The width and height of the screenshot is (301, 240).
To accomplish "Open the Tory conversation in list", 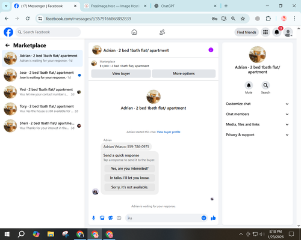I will tap(42, 109).
